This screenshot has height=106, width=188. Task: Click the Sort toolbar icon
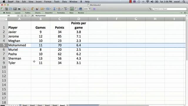click(59, 9)
